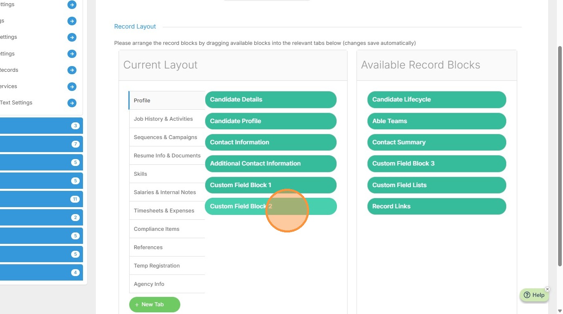Click the arrow icon on the 'gs' row
The image size is (563, 314).
point(72,21)
